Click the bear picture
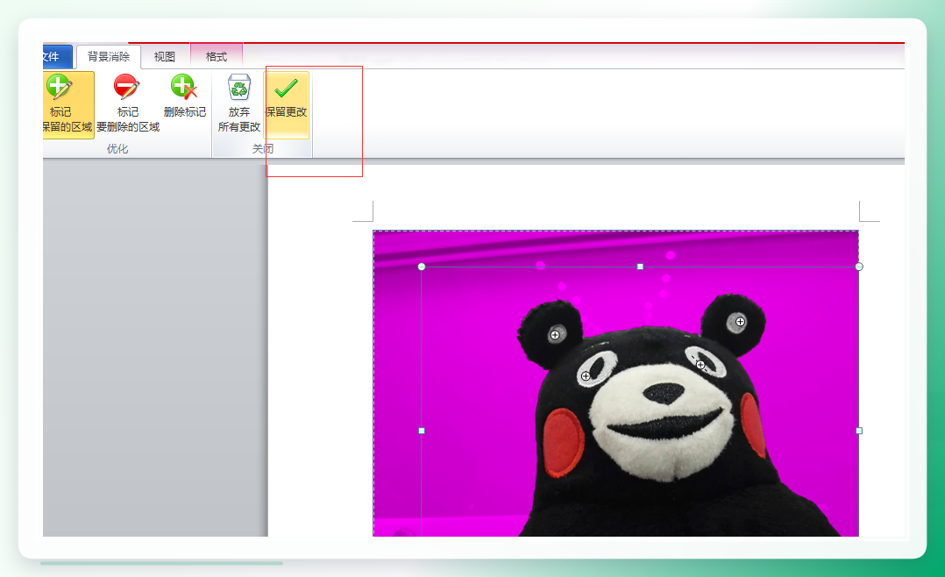945x577 pixels. 616,383
